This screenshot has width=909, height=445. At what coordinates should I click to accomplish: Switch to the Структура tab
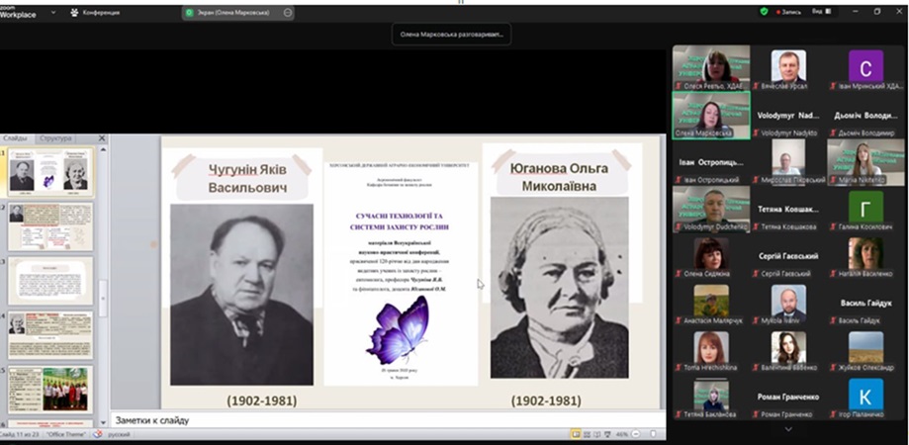coord(55,138)
